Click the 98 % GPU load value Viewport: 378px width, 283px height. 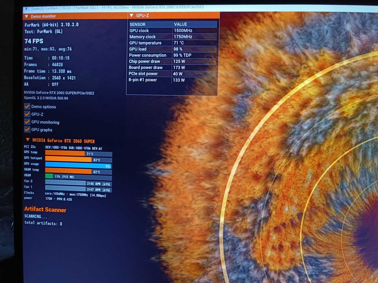pos(178,49)
